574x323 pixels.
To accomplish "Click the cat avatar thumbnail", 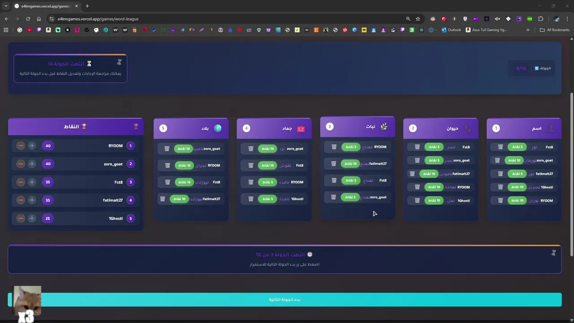I will point(27,301).
